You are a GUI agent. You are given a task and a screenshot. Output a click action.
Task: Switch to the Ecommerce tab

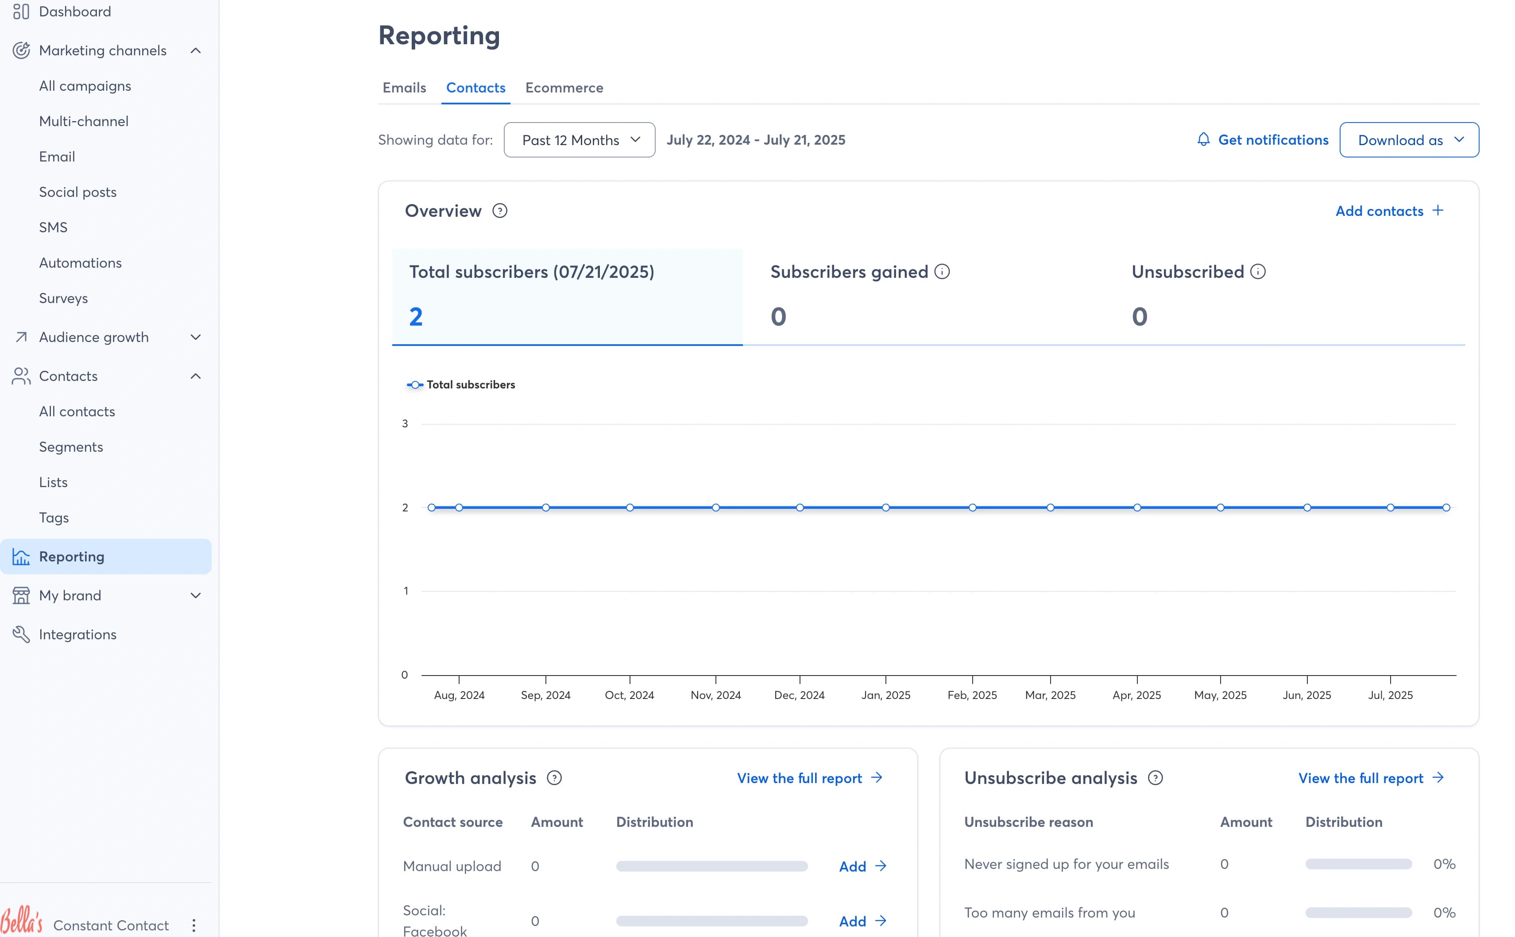[x=564, y=88]
